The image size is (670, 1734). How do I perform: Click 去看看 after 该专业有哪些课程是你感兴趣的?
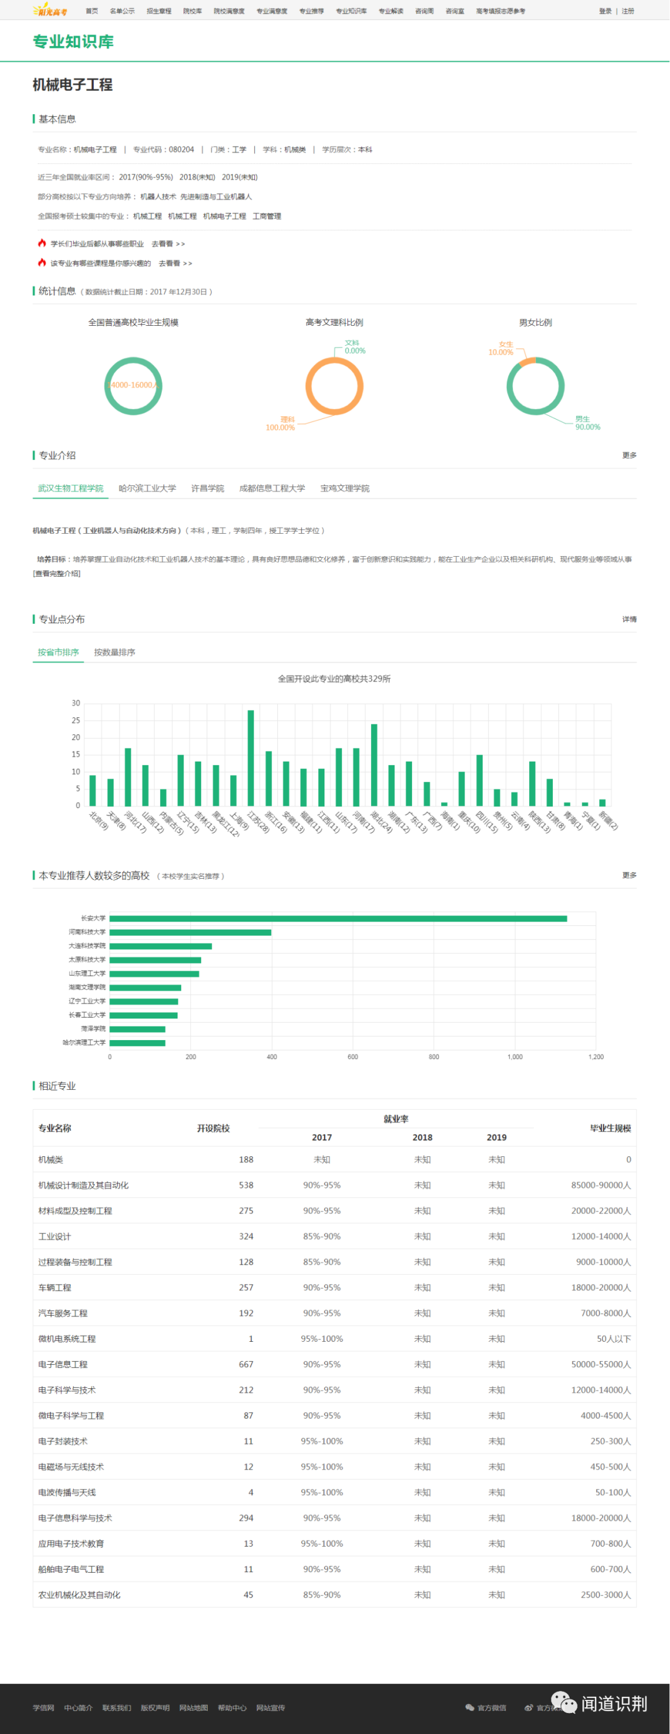pyautogui.click(x=176, y=263)
